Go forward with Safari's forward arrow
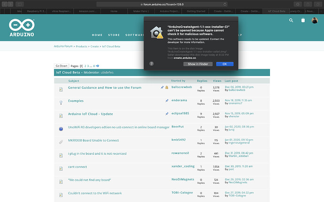 click(x=10, y=4)
